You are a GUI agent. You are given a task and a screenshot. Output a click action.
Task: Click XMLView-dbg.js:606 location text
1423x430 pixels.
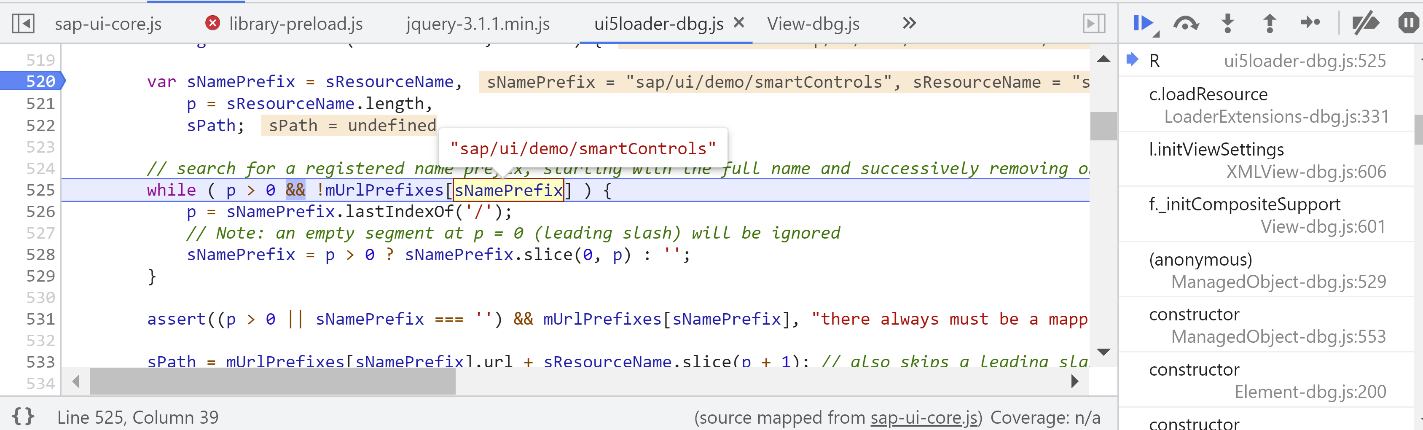tap(1306, 172)
